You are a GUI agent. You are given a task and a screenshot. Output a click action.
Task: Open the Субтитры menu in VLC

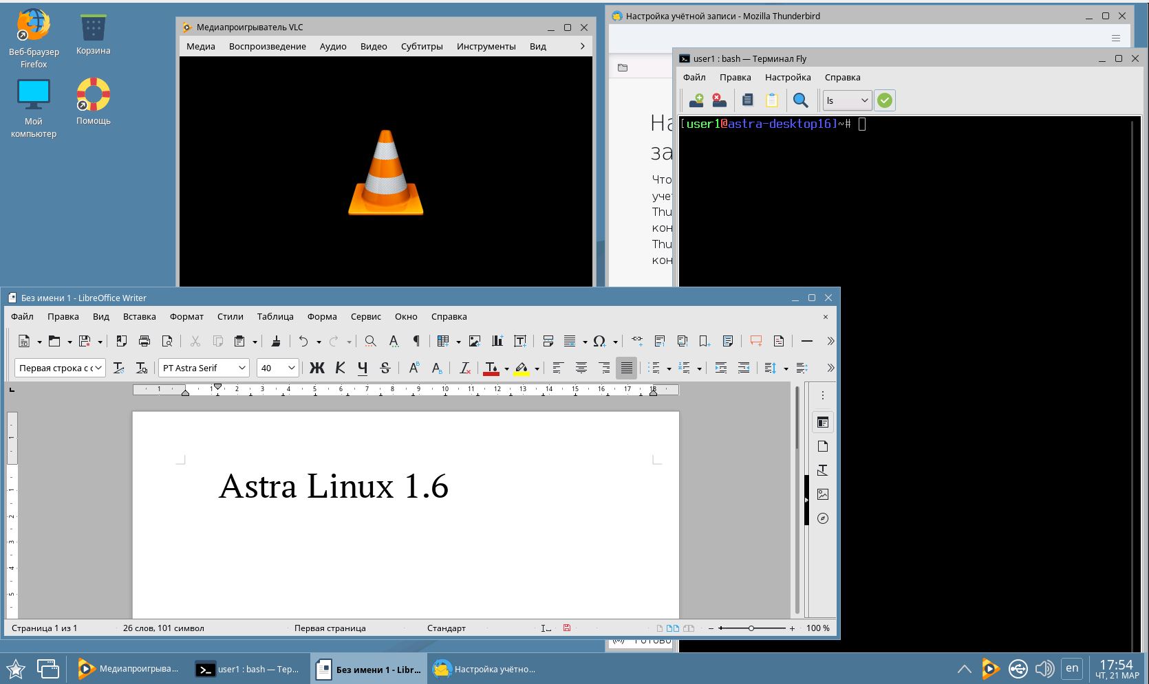tap(421, 46)
